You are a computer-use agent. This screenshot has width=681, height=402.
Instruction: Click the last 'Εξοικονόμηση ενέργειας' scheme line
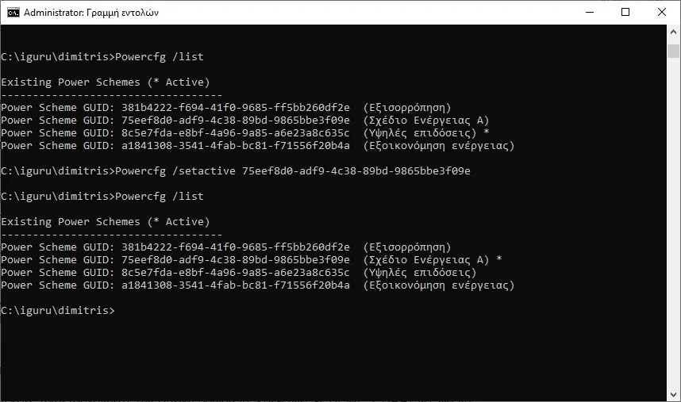tap(257, 285)
